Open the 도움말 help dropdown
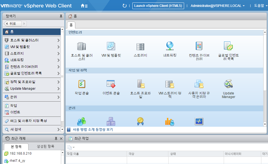 261,6
